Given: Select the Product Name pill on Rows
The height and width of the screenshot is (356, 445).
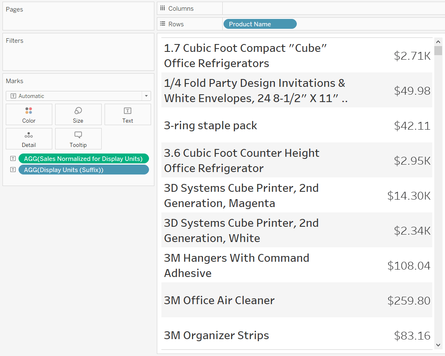Looking at the screenshot, I should [260, 24].
